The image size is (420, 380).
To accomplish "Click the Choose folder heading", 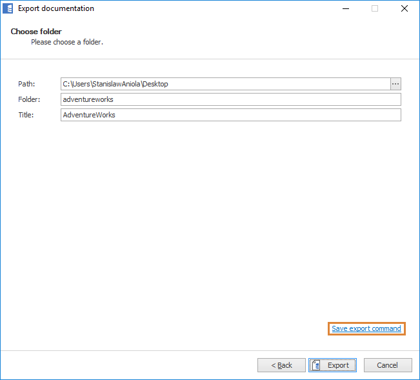I will coord(36,32).
